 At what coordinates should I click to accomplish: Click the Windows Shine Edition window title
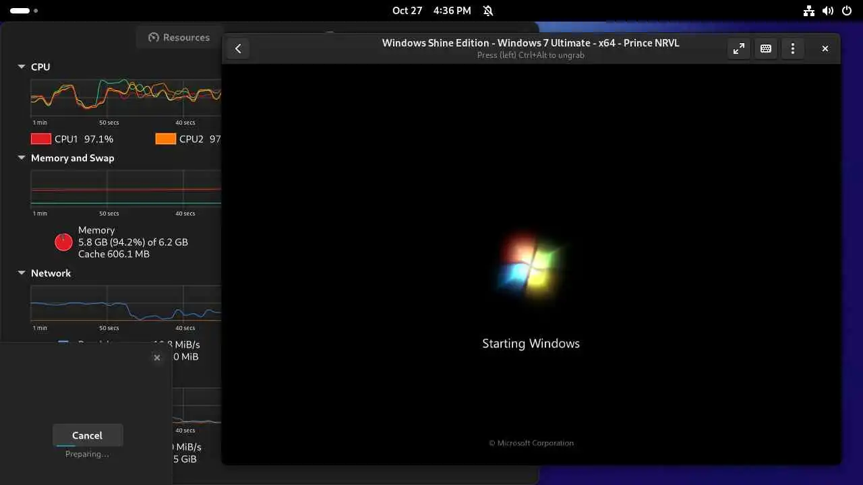click(x=531, y=43)
